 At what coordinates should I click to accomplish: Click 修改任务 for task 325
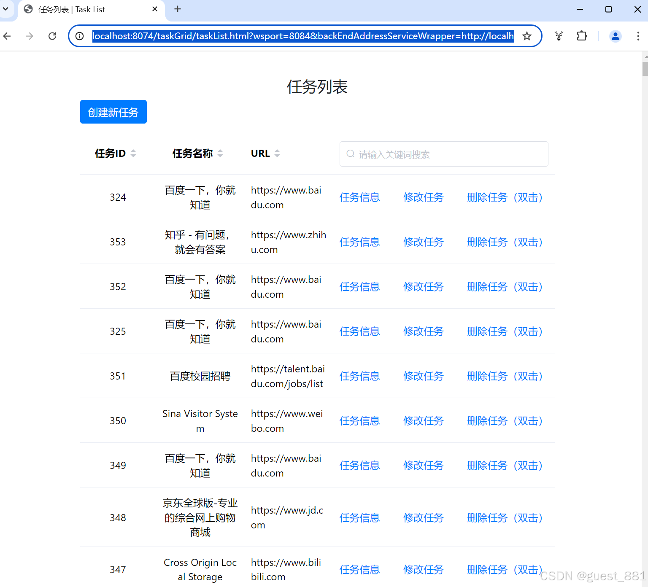click(424, 331)
